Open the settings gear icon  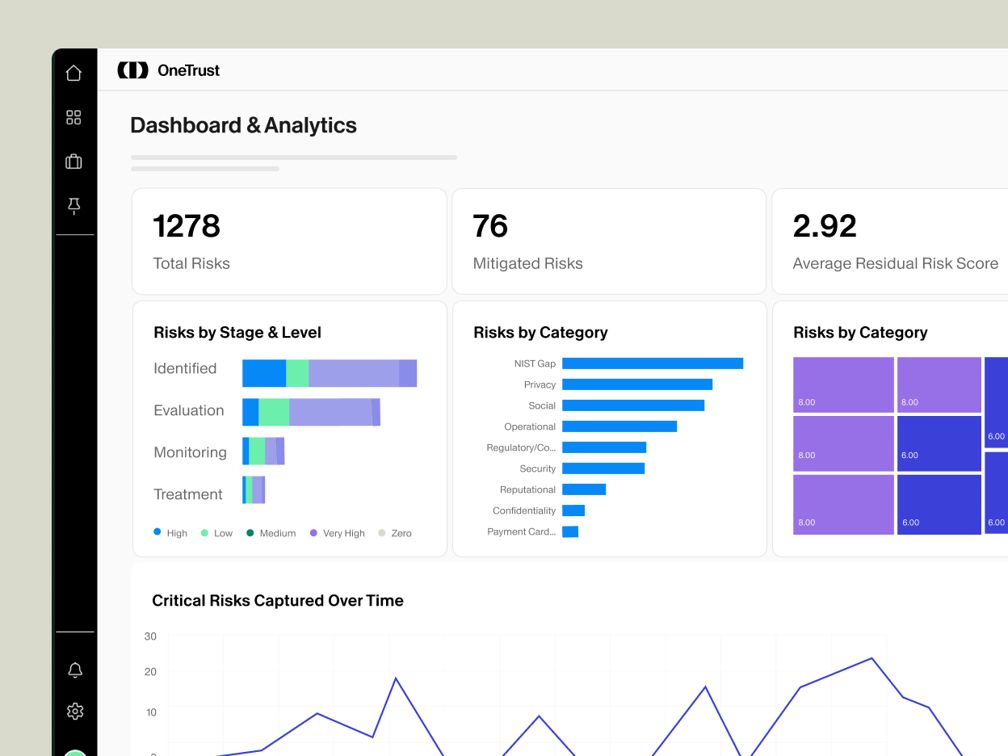tap(74, 711)
